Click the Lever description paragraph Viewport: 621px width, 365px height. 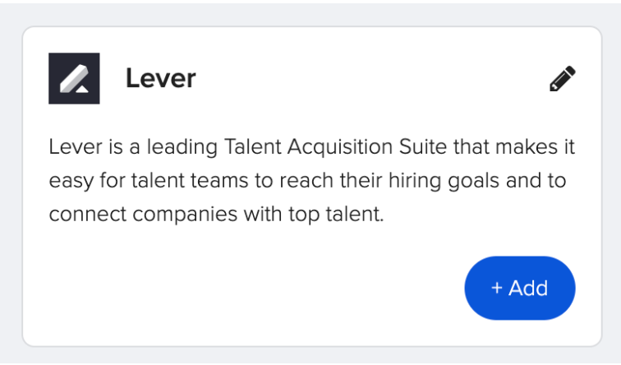pyautogui.click(x=310, y=181)
